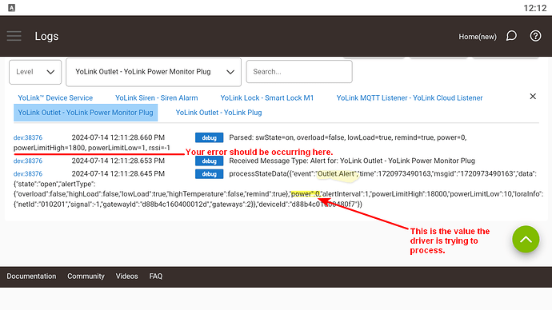Open the Documentation footer link
Viewport: 552px width, 310px height.
[x=31, y=276]
